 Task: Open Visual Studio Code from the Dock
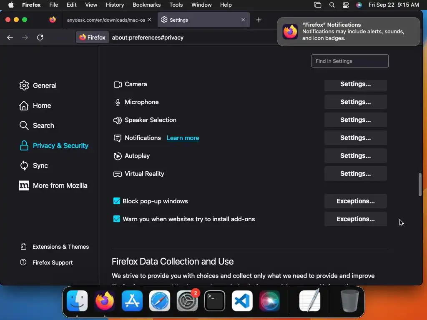coord(242,301)
